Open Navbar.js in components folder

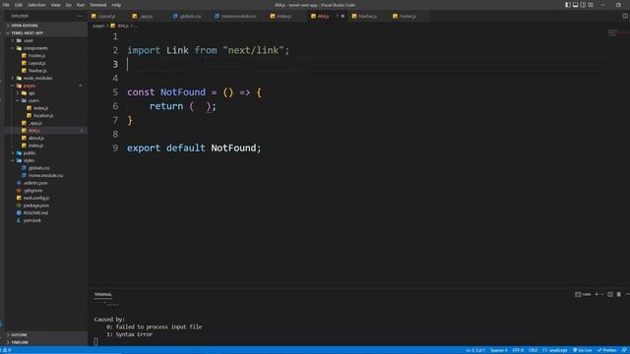coord(37,71)
